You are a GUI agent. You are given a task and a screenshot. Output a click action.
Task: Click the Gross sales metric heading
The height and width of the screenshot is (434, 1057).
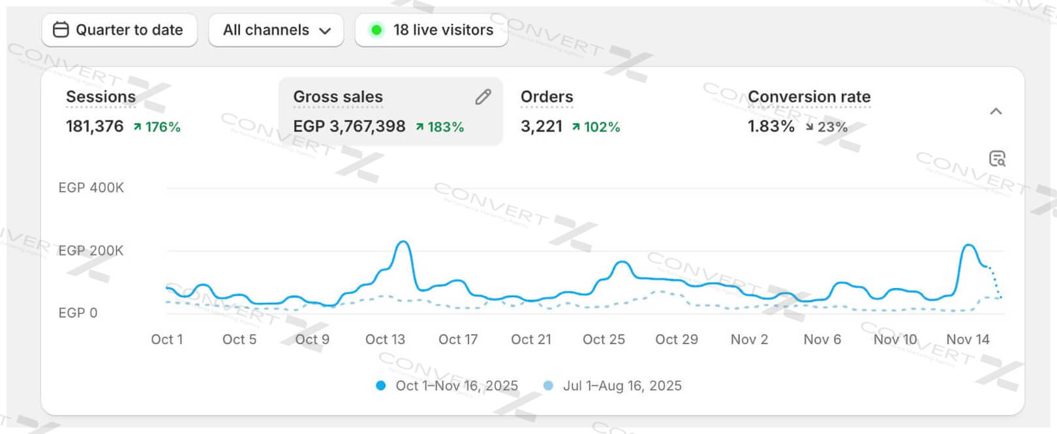[x=338, y=97]
